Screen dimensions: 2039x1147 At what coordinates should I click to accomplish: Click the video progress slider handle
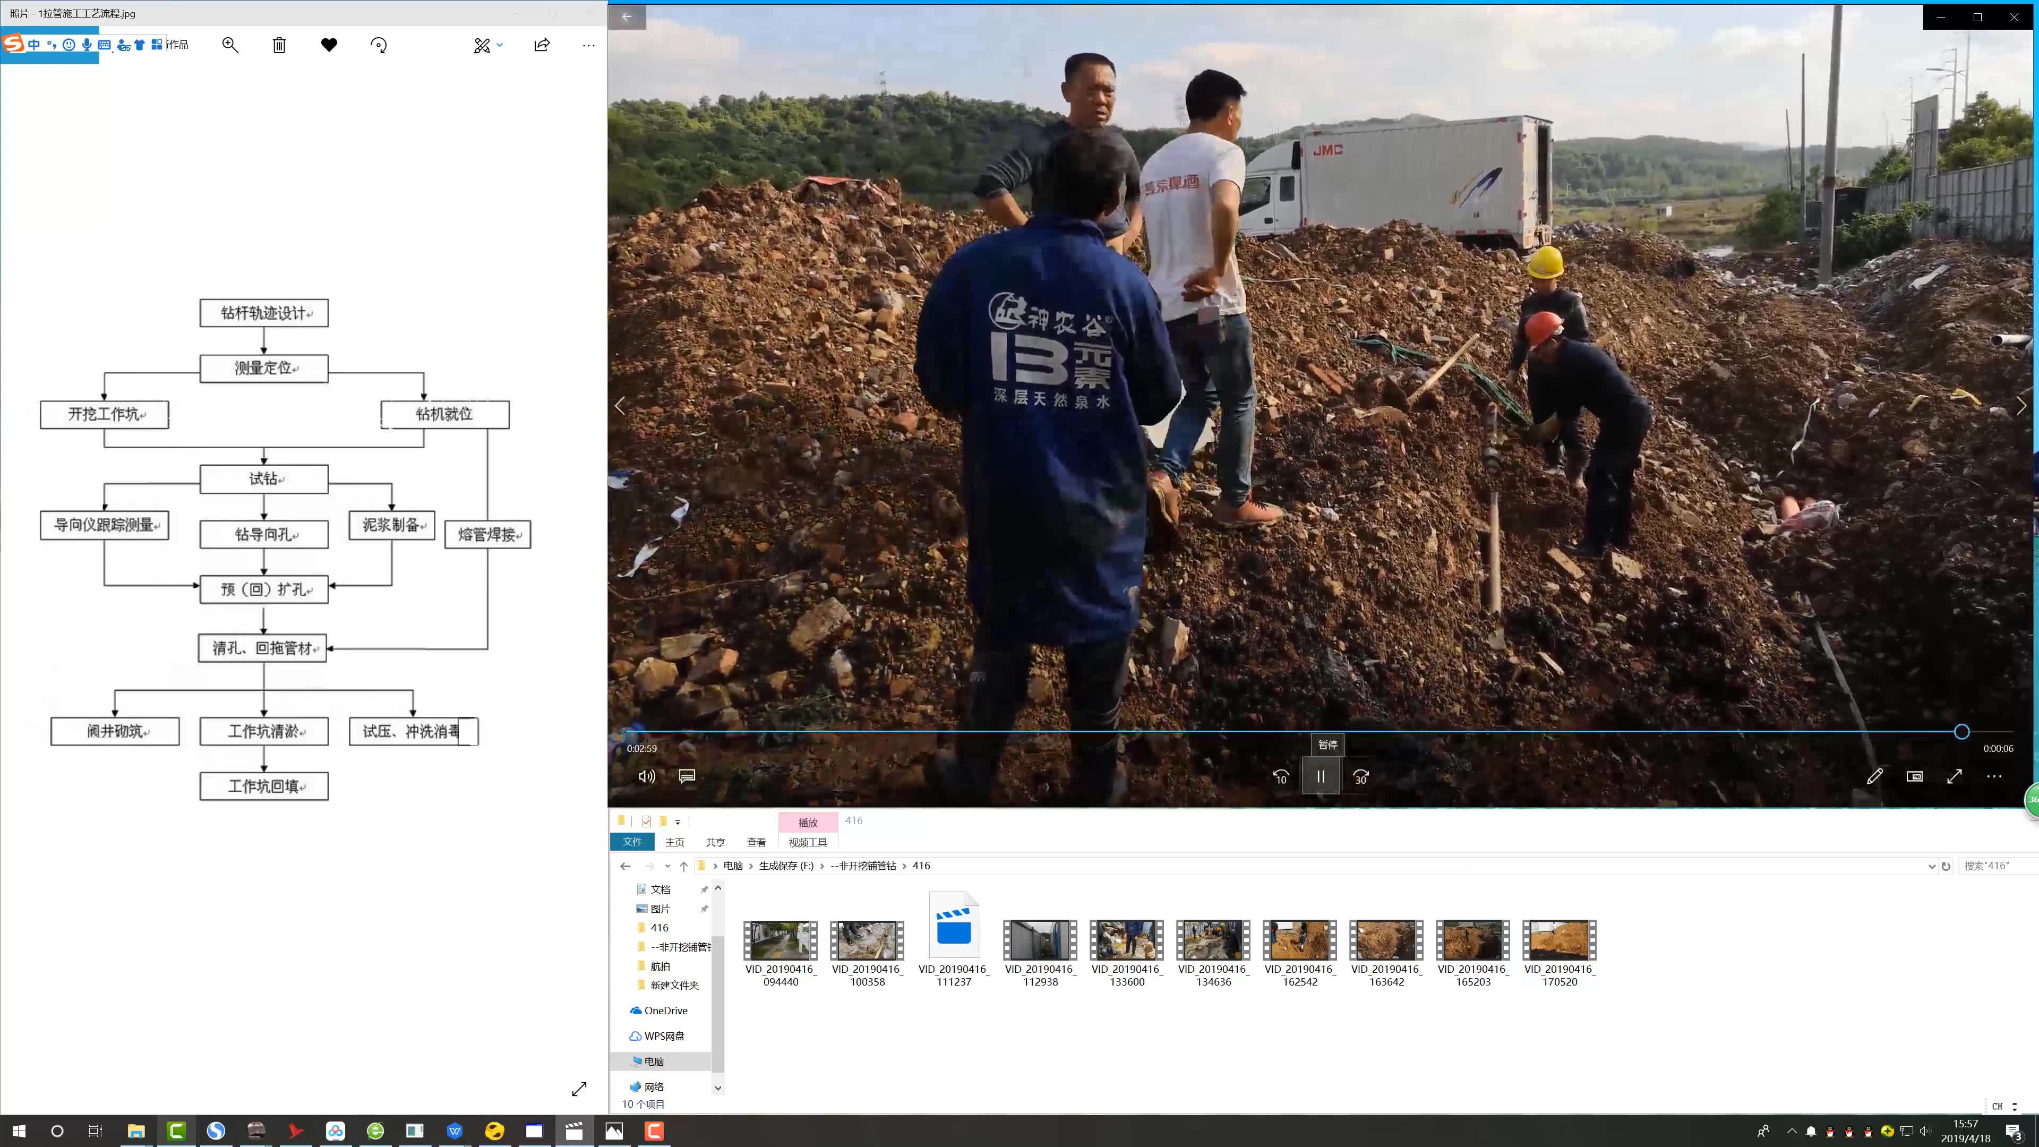coord(1961,732)
